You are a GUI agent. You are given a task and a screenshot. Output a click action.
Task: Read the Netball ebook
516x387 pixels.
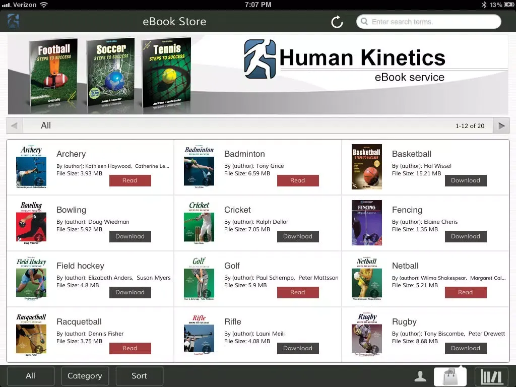(x=466, y=292)
